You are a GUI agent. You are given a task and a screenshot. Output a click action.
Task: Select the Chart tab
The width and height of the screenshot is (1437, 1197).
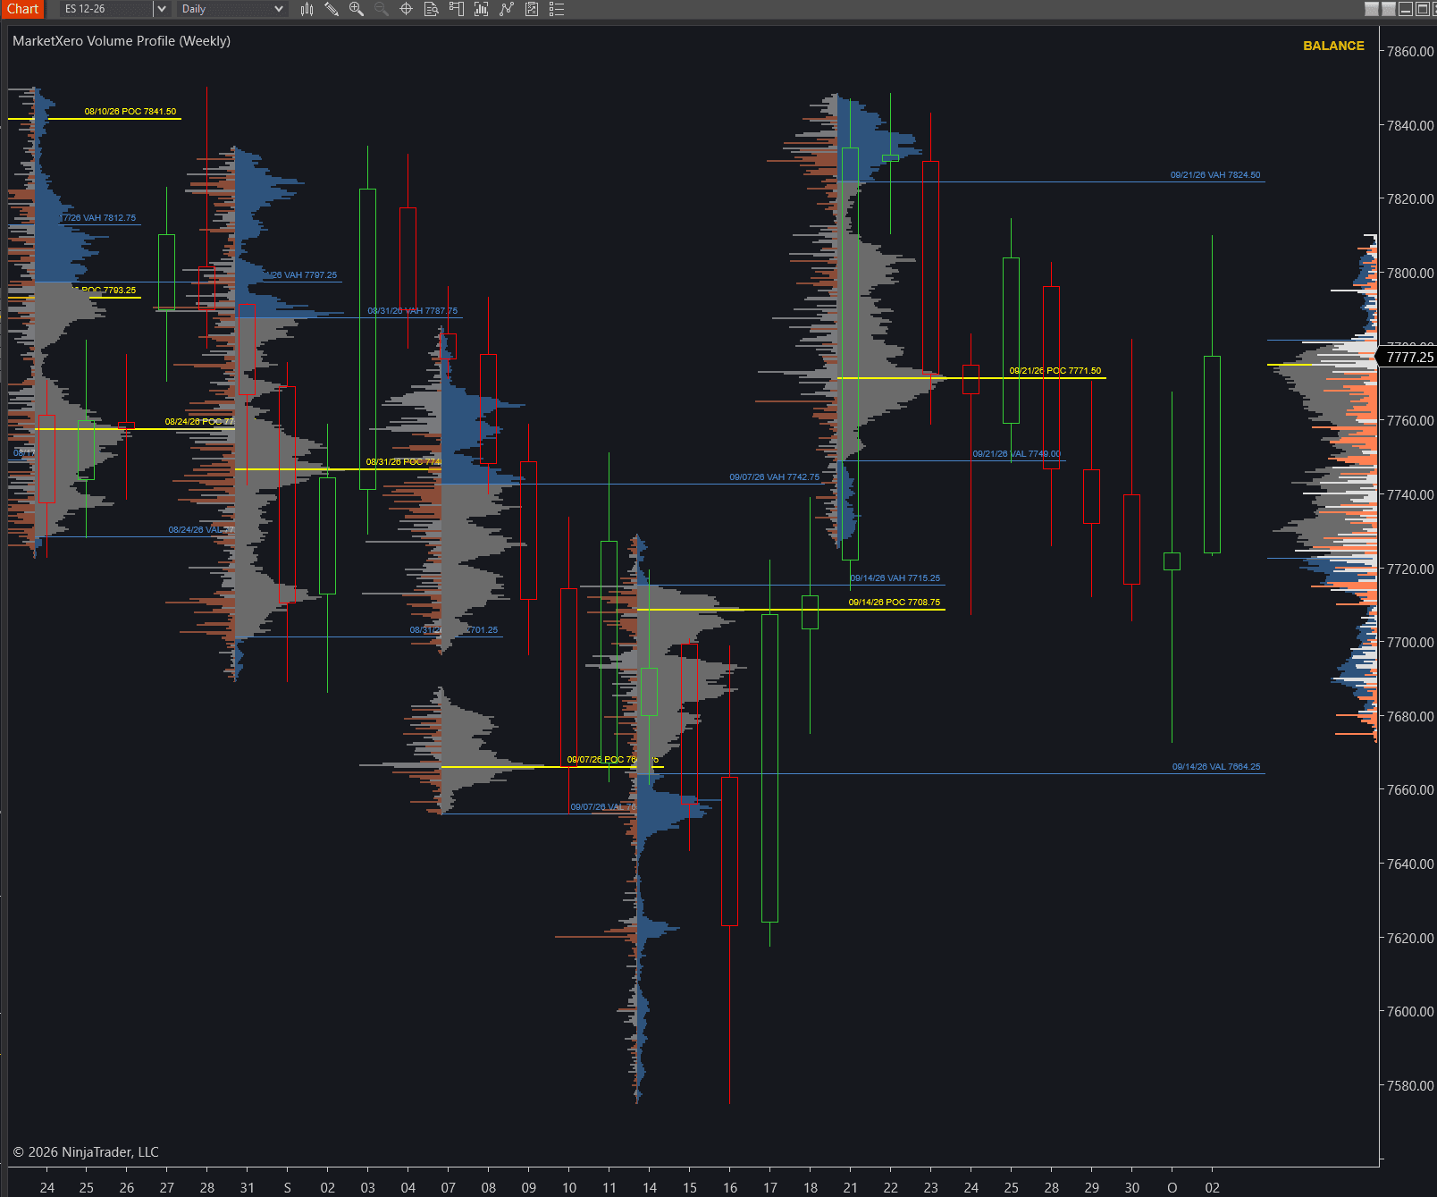click(x=22, y=9)
